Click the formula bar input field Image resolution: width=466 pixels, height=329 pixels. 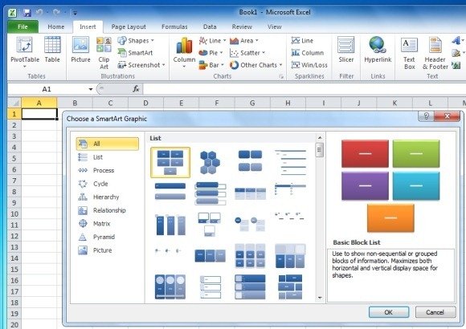tap(305, 89)
